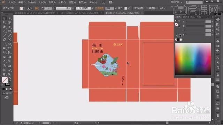Select the Scale tool
This screenshot has height=125, width=223.
click(x=9, y=44)
